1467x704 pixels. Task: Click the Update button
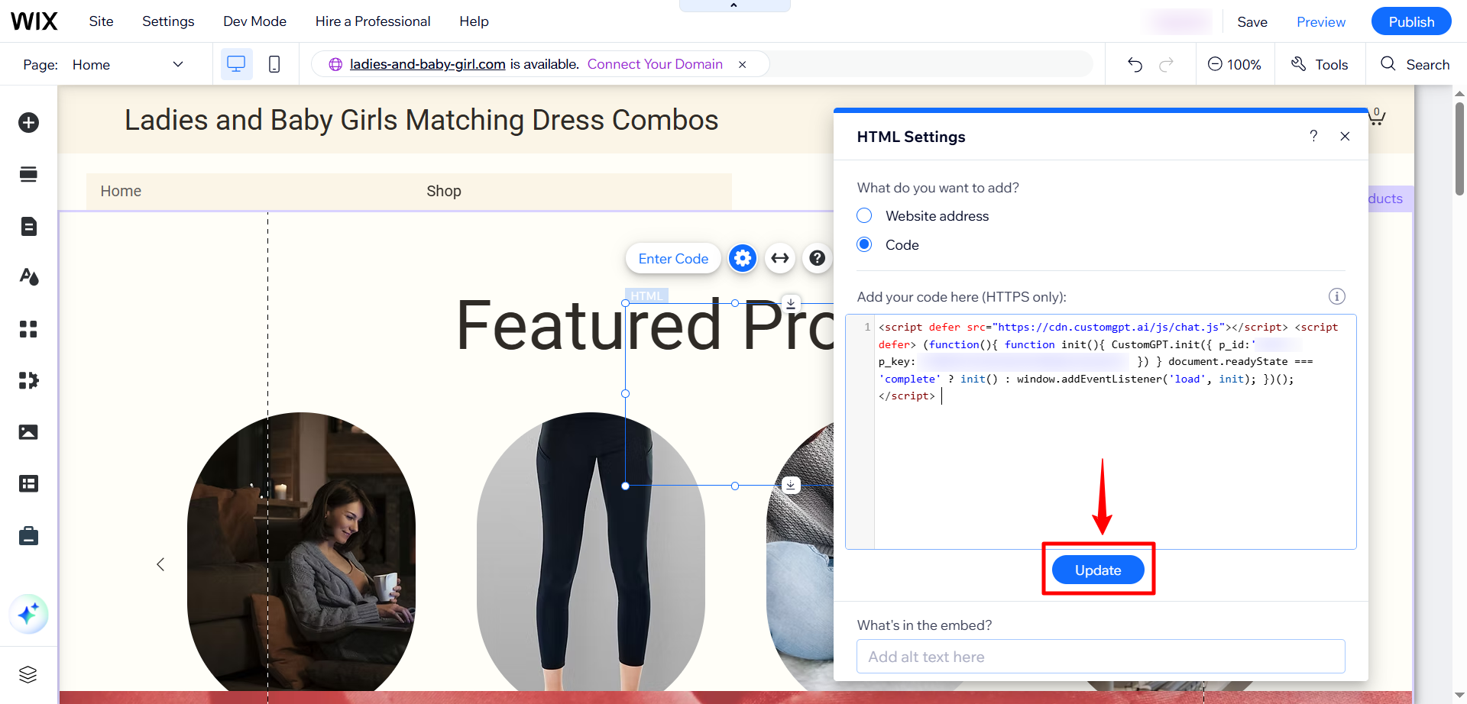tap(1098, 570)
